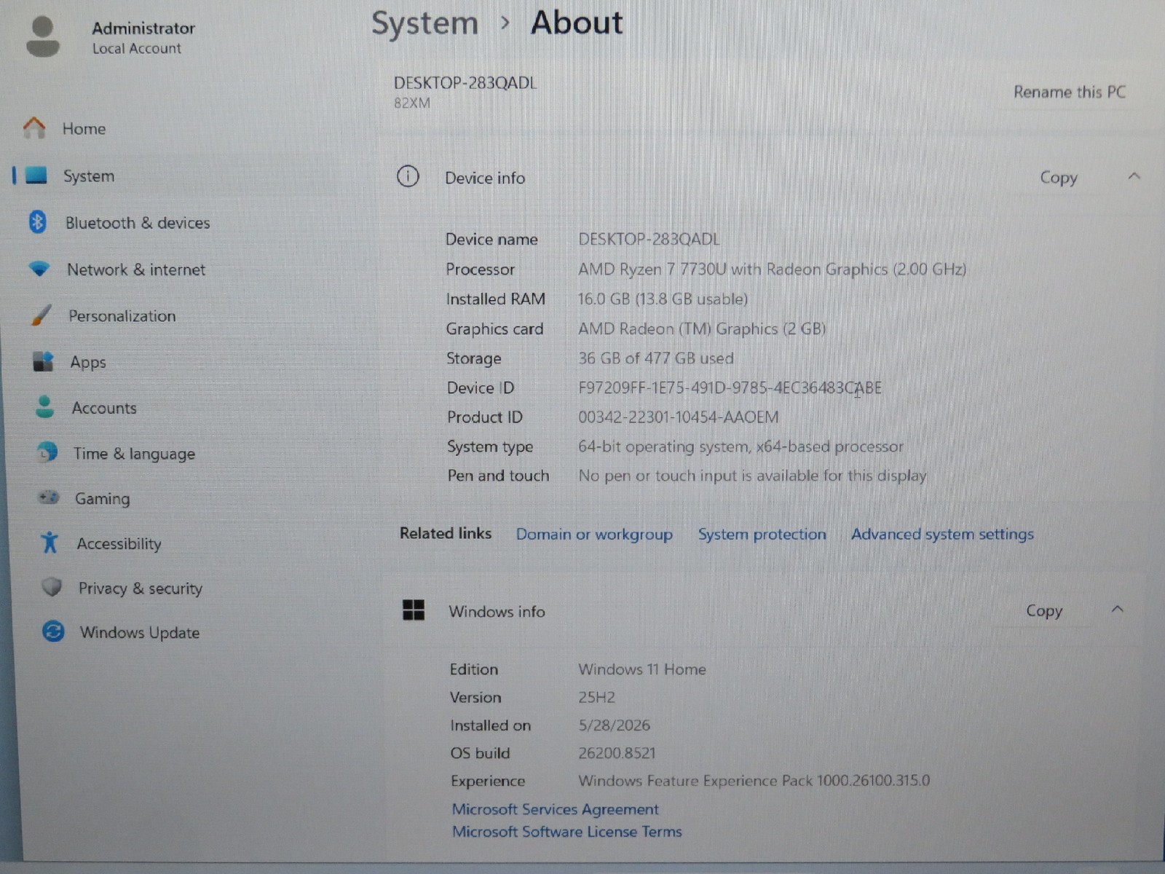Navigate back to System breadcrumb
Screen dimensions: 1165x874
point(424,24)
